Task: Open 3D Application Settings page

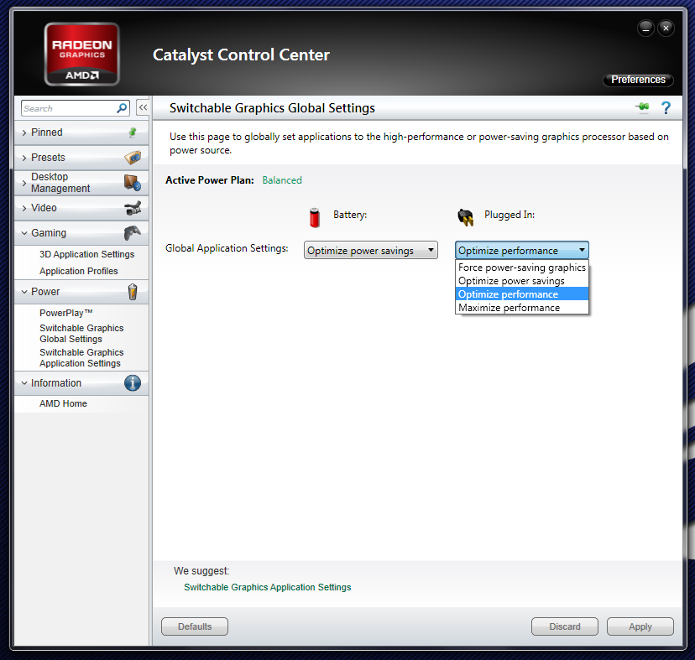Action: point(87,254)
